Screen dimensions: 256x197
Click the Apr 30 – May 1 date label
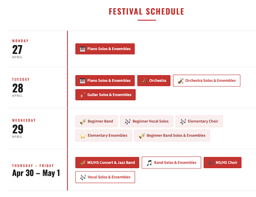[36, 173]
